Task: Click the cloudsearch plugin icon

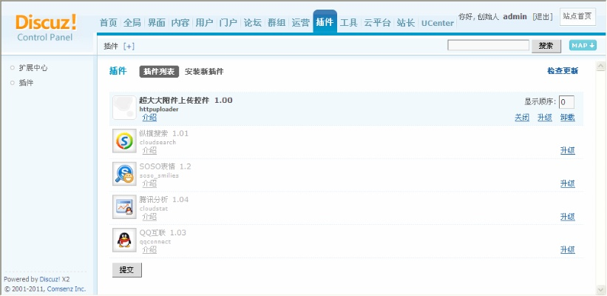Action: [124, 141]
